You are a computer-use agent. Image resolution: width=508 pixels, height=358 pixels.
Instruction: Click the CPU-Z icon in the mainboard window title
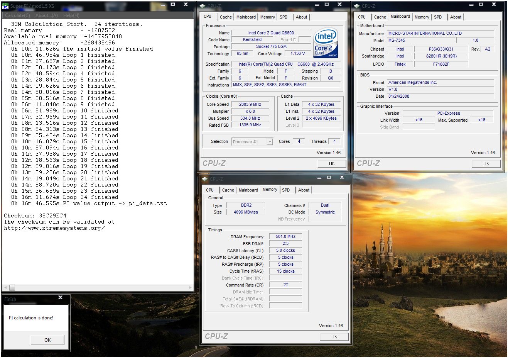pyautogui.click(x=357, y=6)
